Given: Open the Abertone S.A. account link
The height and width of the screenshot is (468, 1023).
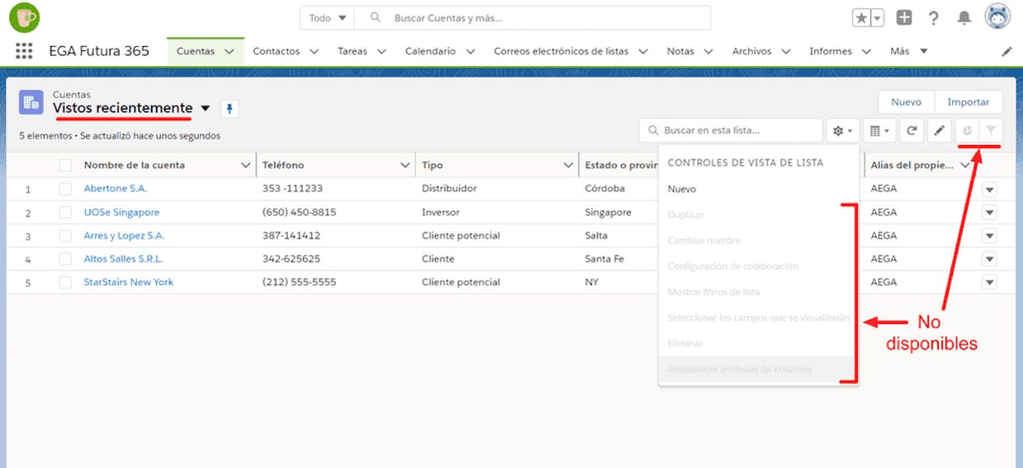Looking at the screenshot, I should (x=115, y=189).
